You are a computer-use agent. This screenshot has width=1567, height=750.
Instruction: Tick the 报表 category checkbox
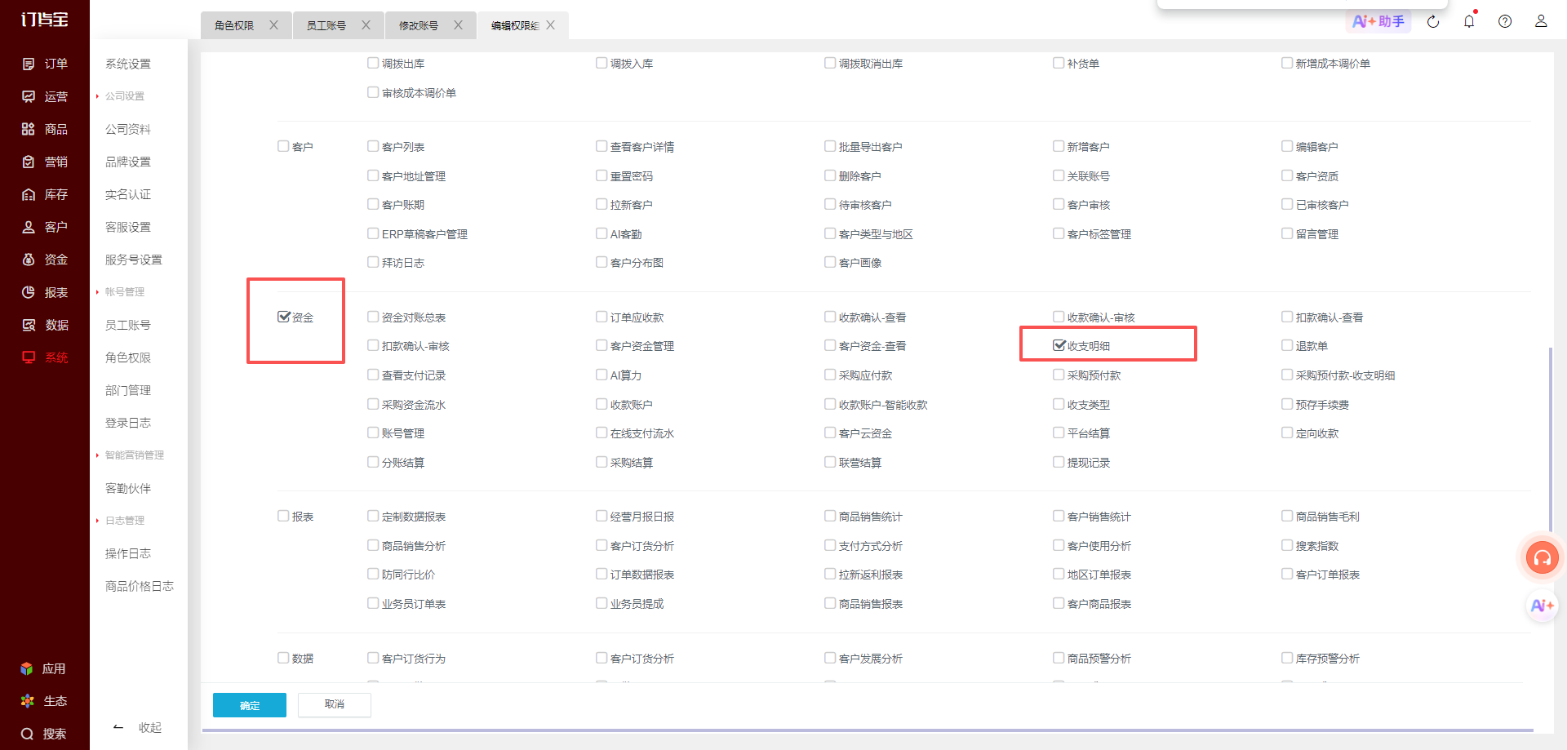pos(283,516)
